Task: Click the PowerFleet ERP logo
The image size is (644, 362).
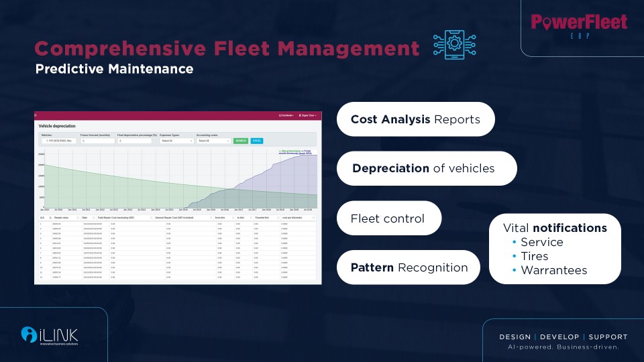Action: tap(579, 25)
